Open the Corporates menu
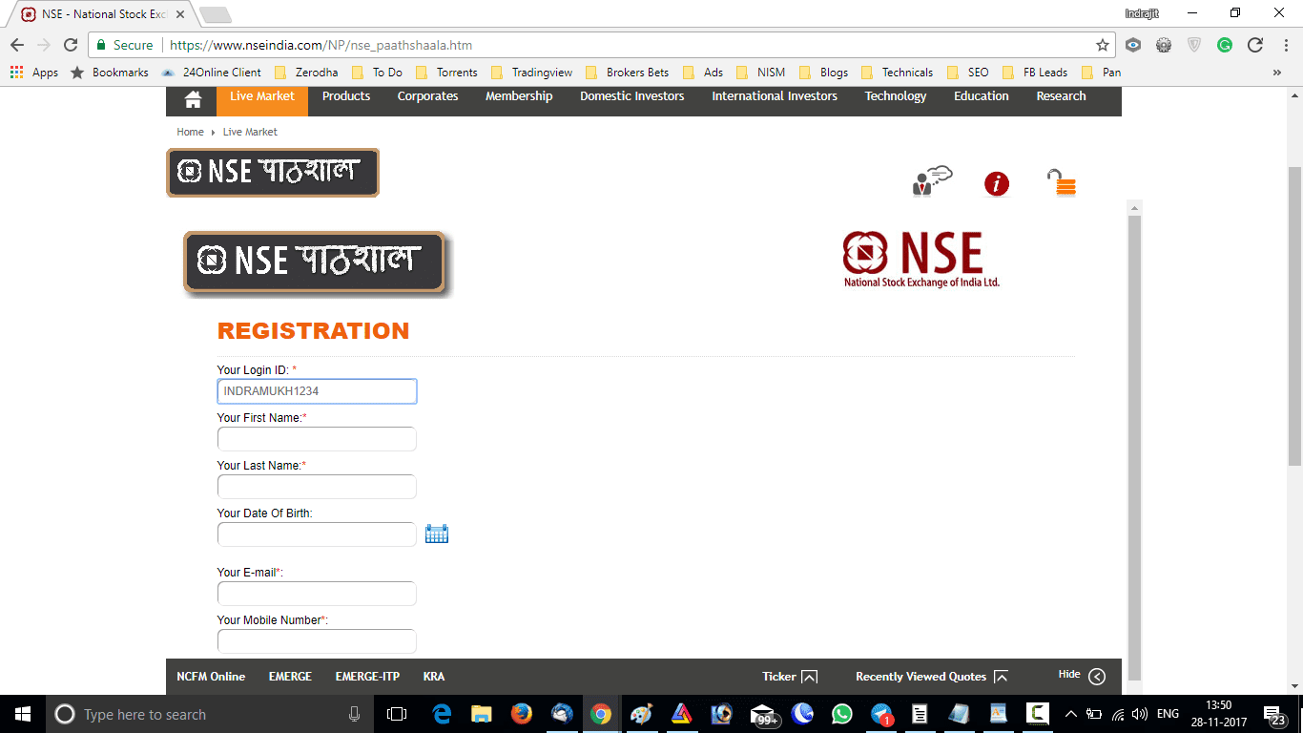This screenshot has width=1303, height=733. click(427, 96)
